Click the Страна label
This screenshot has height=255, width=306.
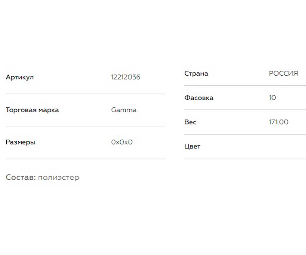(196, 74)
